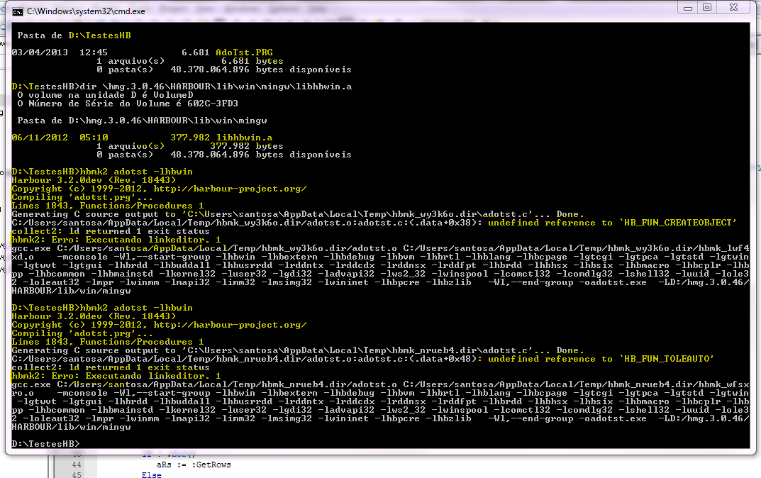
Task: Close the cmd.exe console window
Action: 734,7
